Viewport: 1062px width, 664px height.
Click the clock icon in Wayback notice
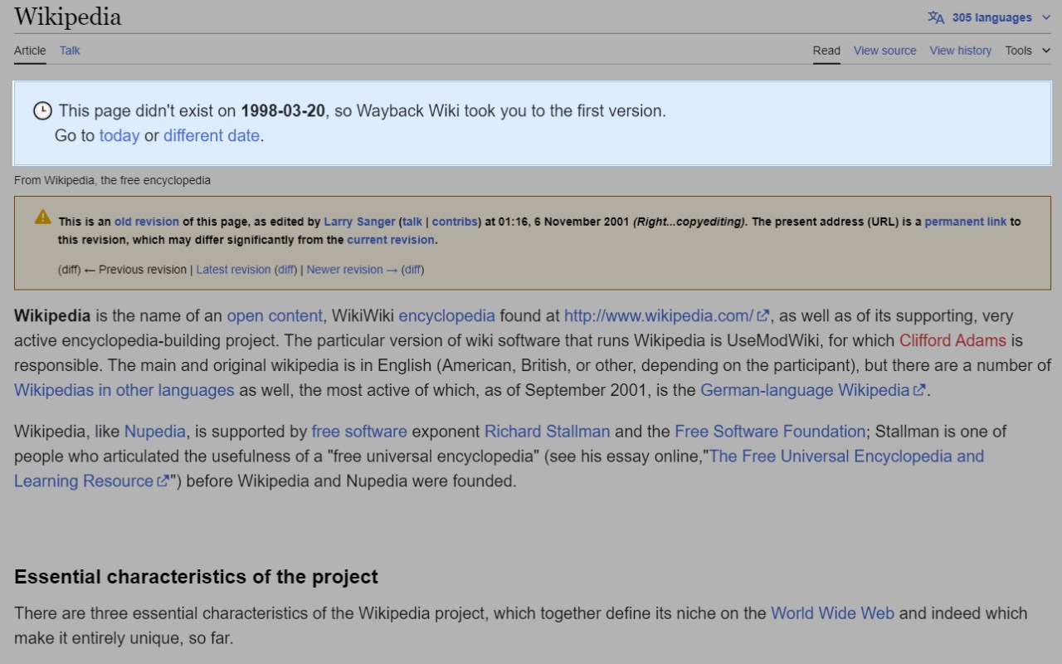[42, 110]
